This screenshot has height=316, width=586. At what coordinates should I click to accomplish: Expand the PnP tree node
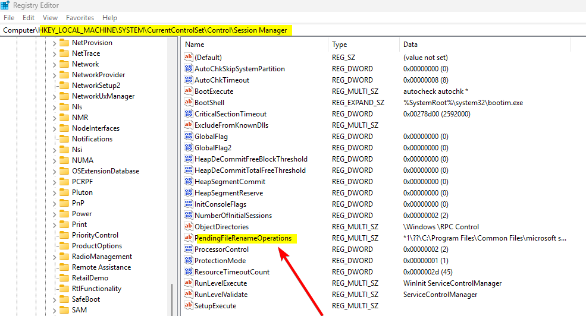(x=54, y=203)
